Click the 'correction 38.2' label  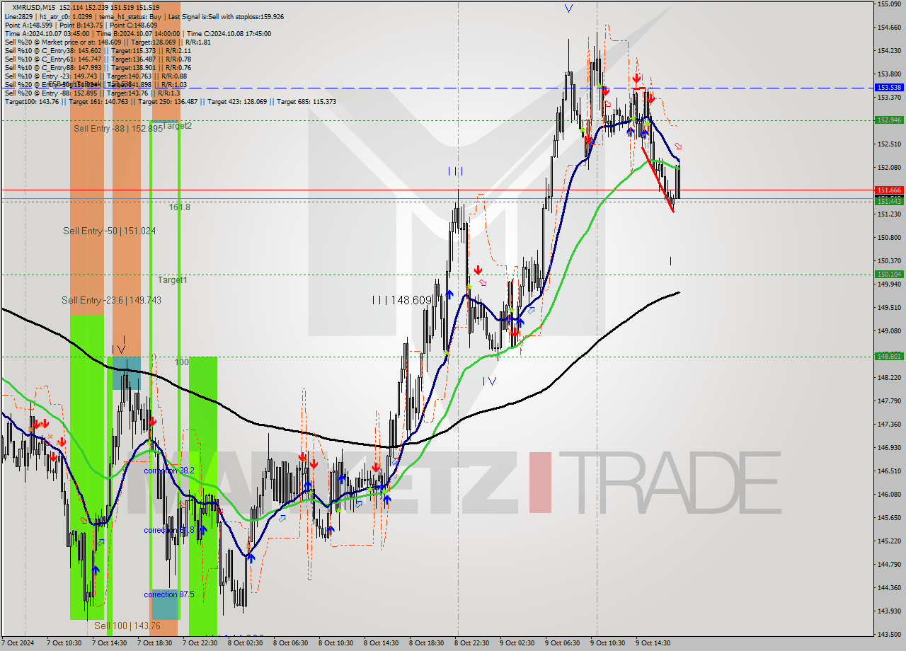[169, 471]
